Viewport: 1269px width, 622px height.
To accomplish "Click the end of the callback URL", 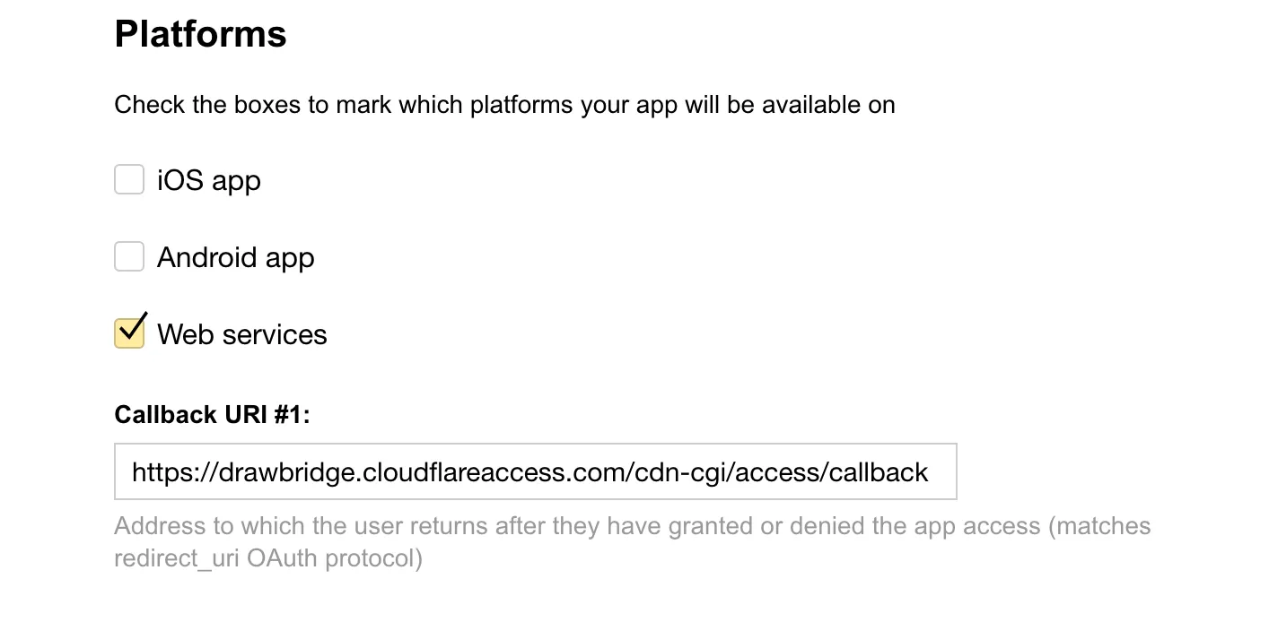I will pos(928,471).
